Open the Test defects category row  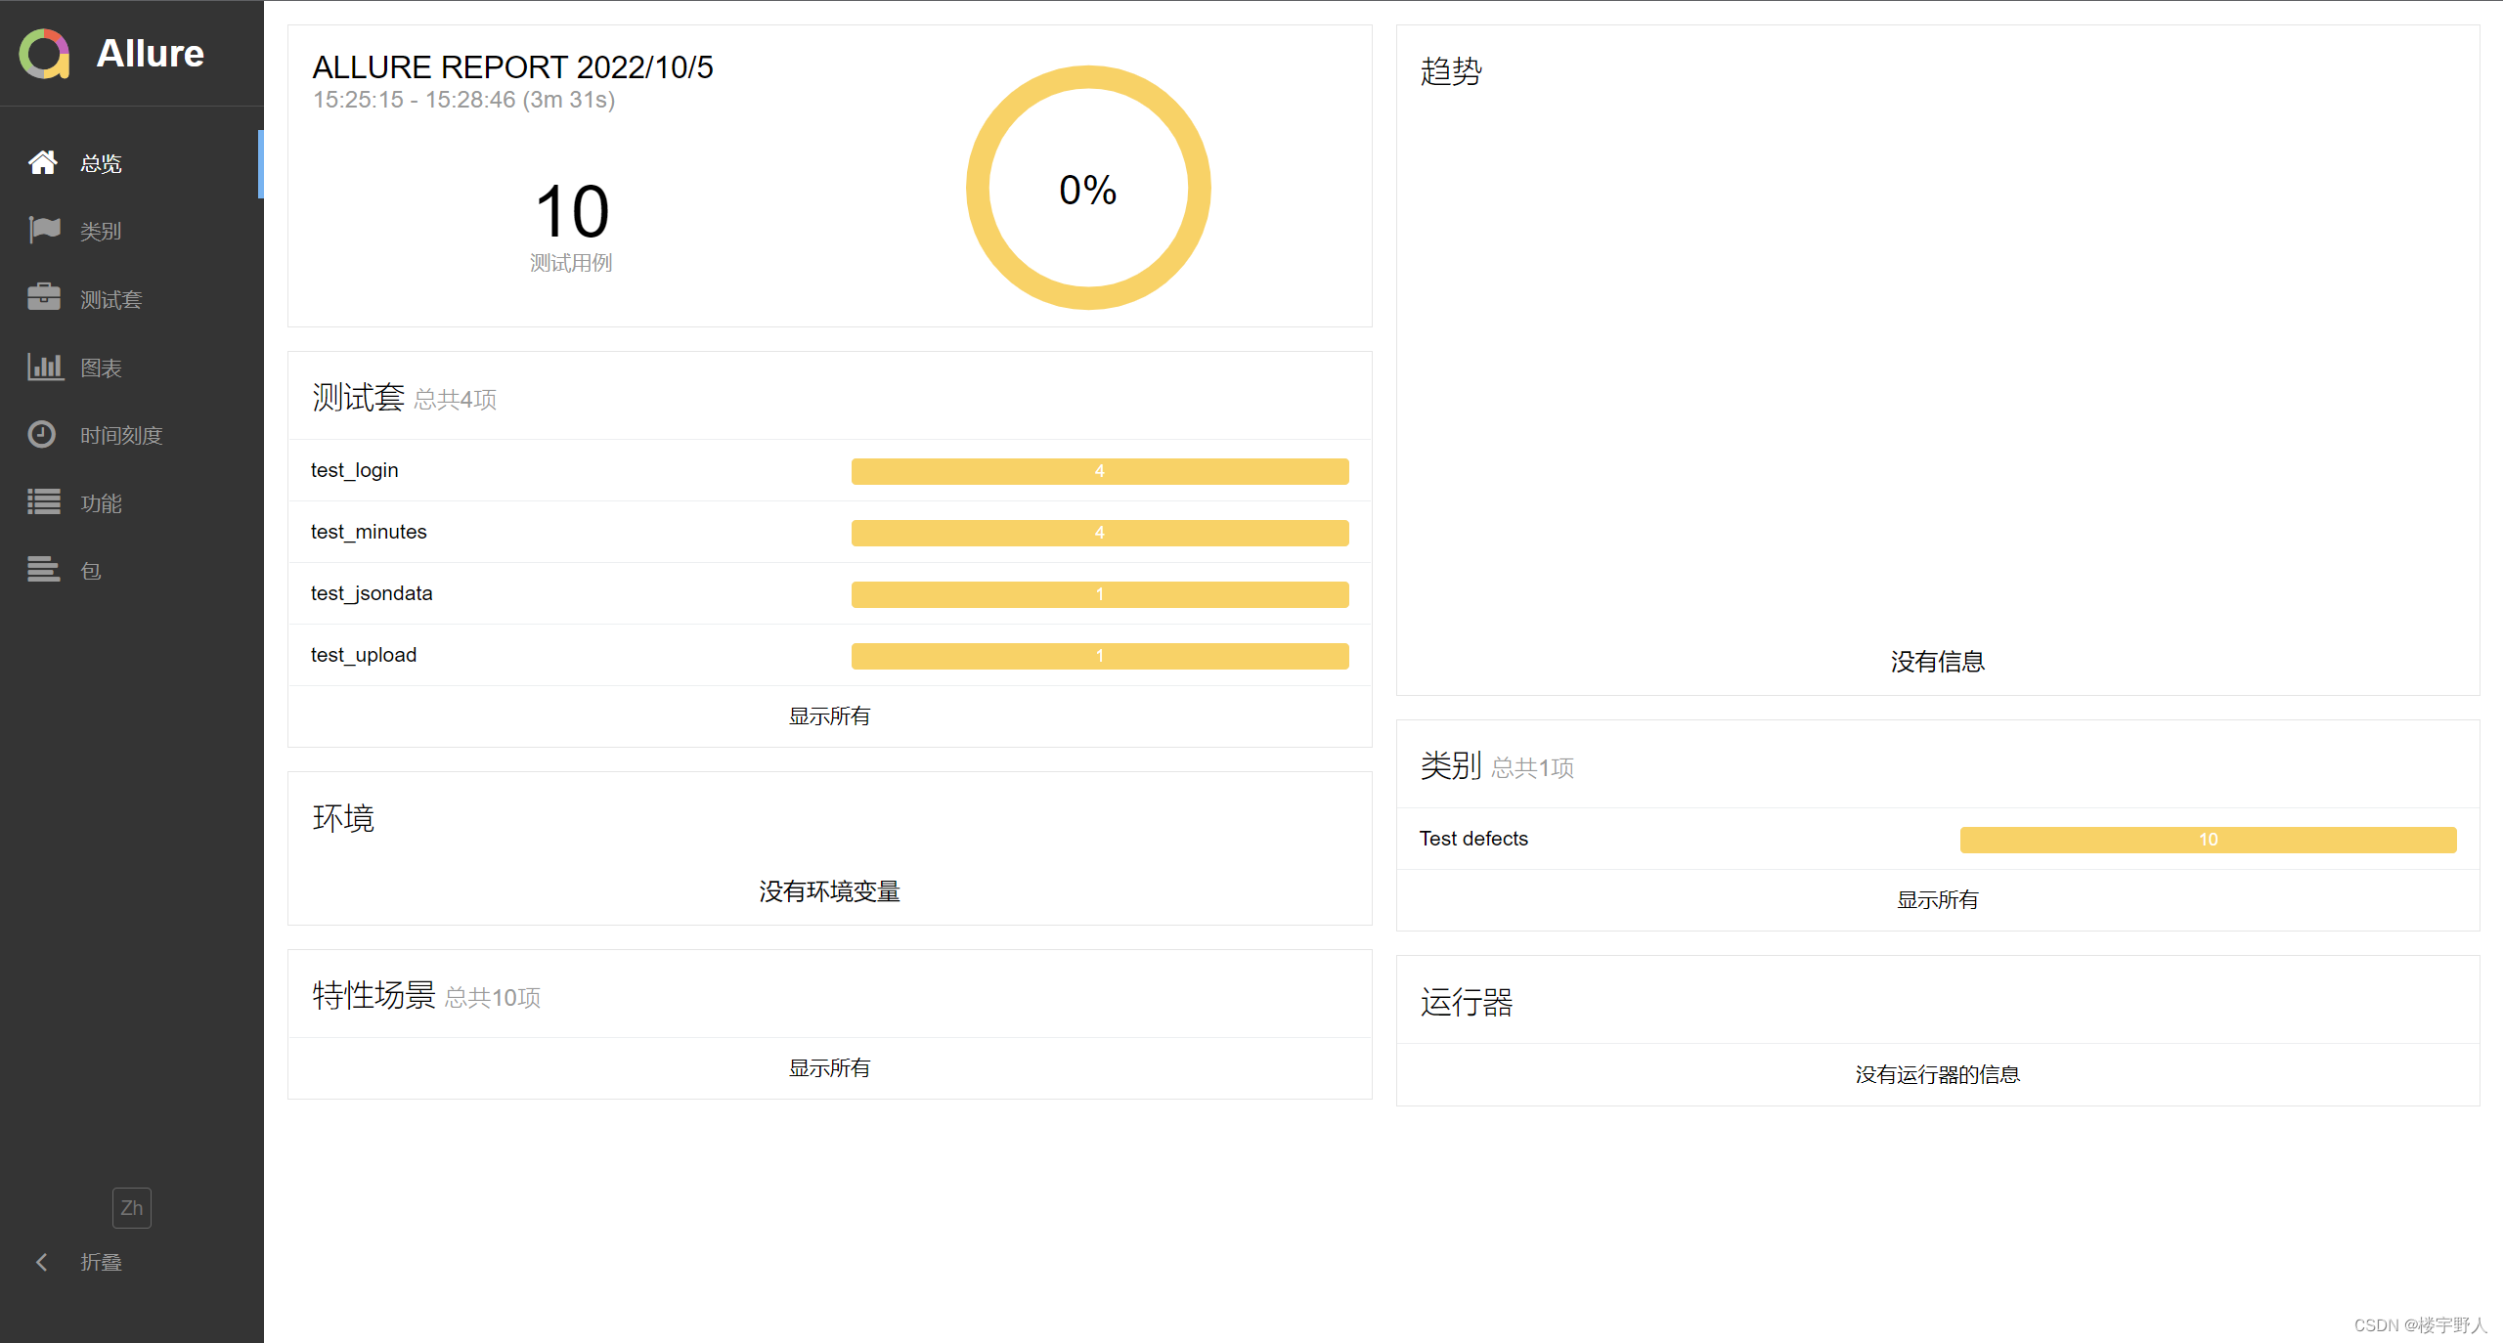point(1473,839)
